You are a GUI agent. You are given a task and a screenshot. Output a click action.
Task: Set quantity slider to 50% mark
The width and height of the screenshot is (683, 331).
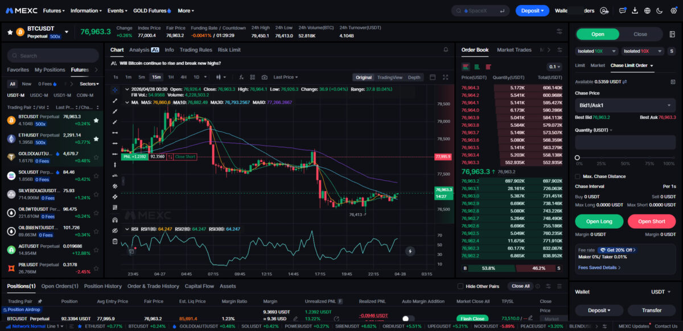coord(626,158)
